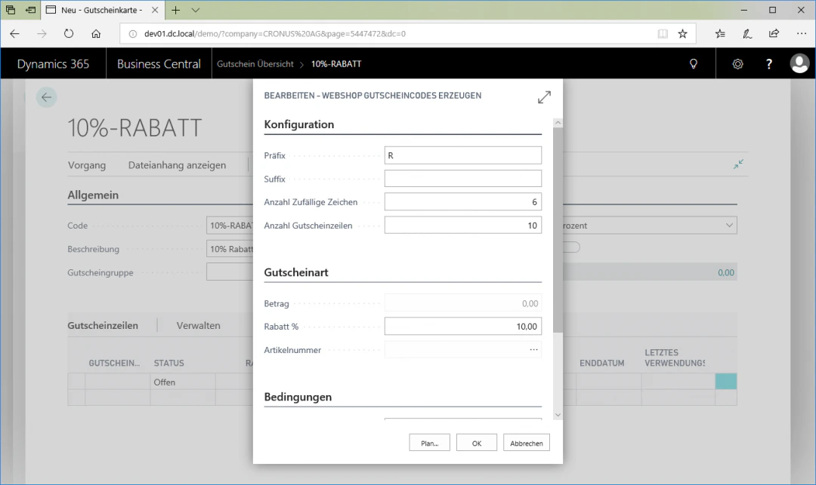
Task: Open browser more options menu
Action: (x=801, y=34)
